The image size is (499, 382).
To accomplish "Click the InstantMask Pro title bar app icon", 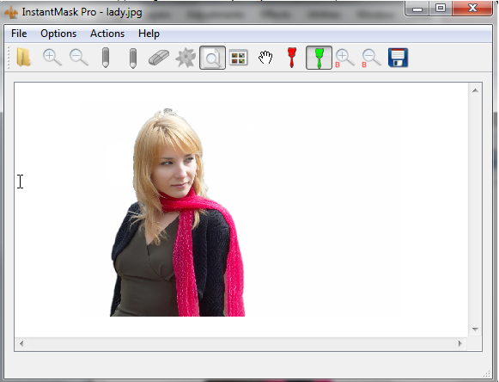I will (x=11, y=13).
